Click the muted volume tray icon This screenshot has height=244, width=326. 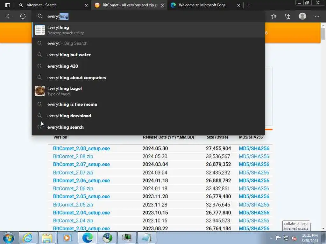pos(294,238)
